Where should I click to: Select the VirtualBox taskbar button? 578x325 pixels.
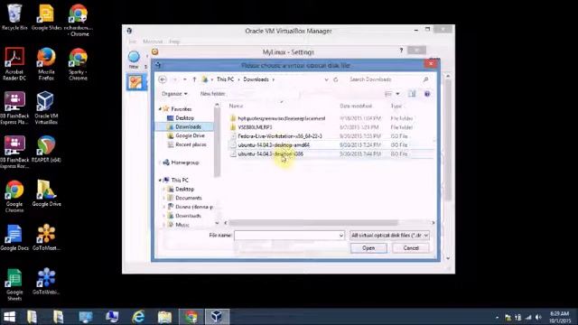pos(217,317)
